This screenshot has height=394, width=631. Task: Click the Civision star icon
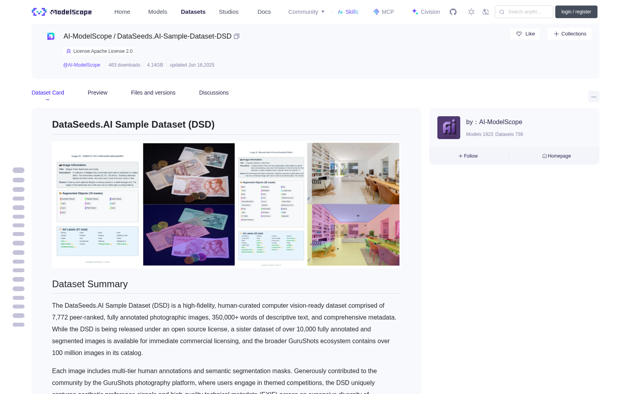(415, 12)
